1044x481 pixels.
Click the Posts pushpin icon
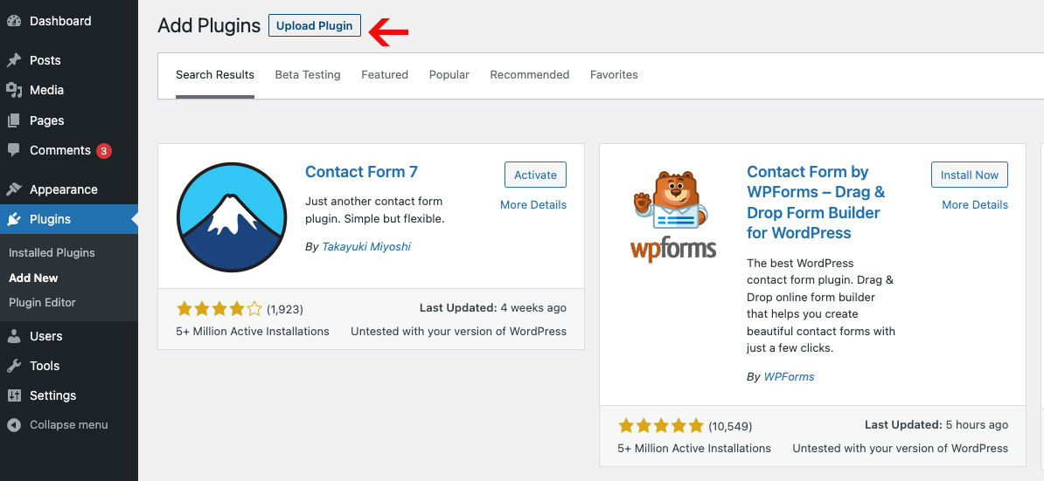click(14, 60)
